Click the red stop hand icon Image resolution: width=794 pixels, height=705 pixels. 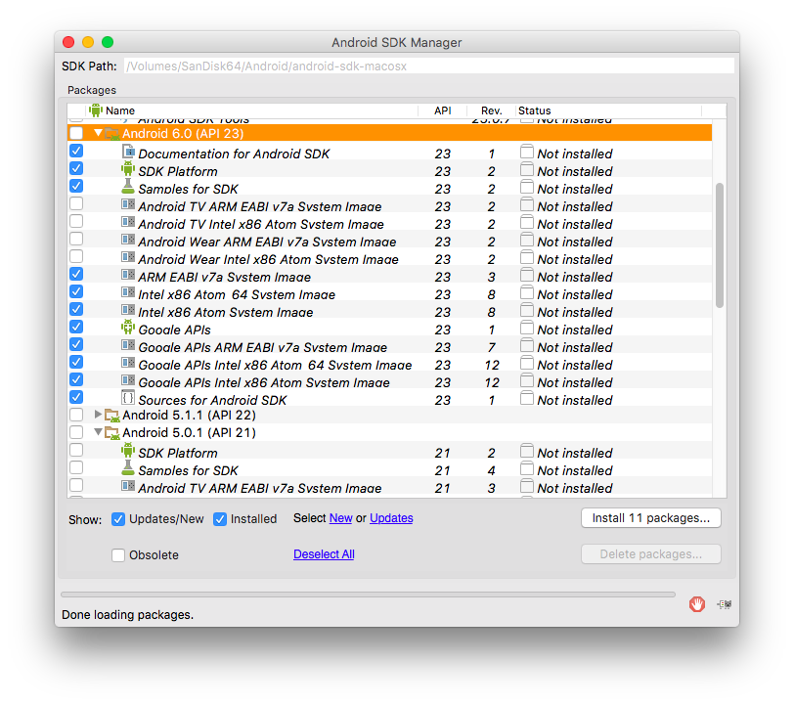coord(697,603)
